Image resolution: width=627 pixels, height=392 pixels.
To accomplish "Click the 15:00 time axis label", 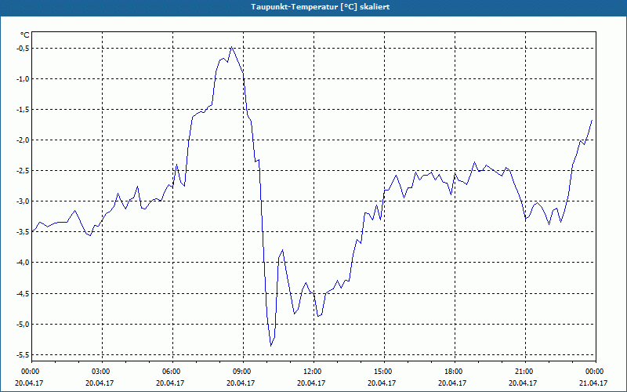I will coord(384,372).
